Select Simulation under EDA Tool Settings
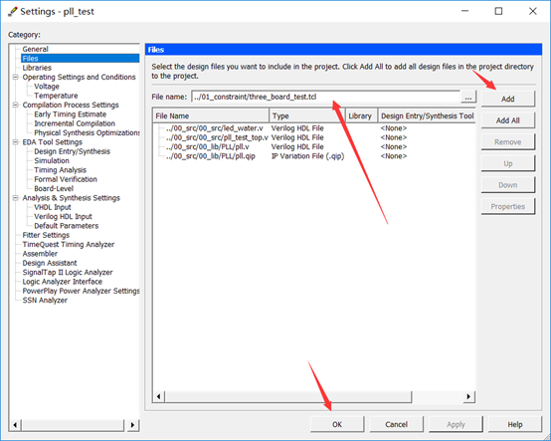The image size is (551, 441). pyautogui.click(x=52, y=160)
